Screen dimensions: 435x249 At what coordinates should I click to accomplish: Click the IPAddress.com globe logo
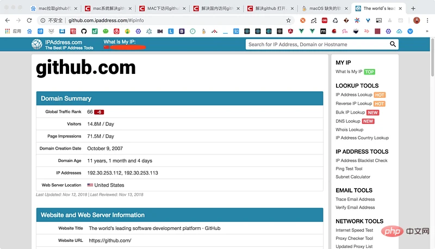tap(37, 44)
